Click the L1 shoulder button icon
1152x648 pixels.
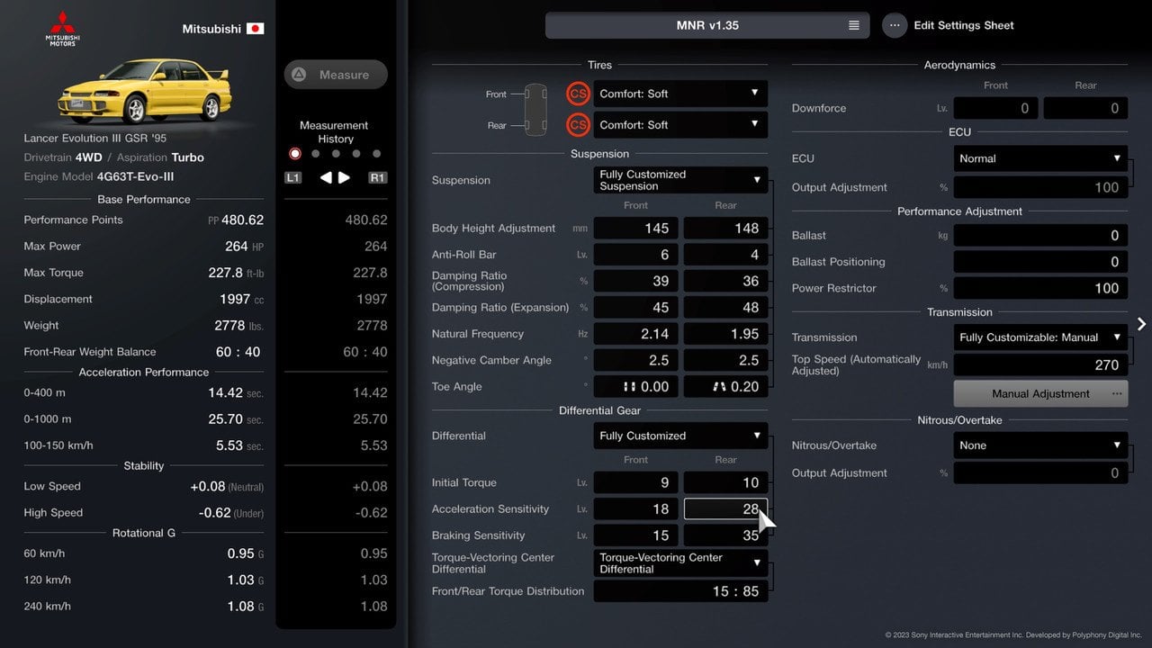tap(292, 177)
